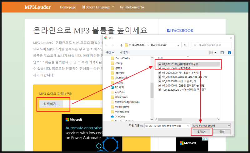This screenshot has height=153, width=250.
Task: Close the 열기 file dialog
Action: (231, 38)
